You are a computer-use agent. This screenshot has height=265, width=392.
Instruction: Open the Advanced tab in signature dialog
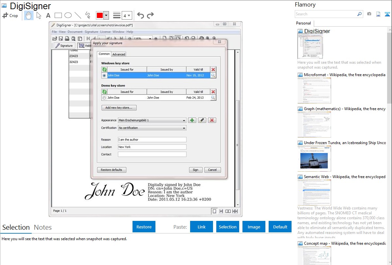tap(119, 54)
